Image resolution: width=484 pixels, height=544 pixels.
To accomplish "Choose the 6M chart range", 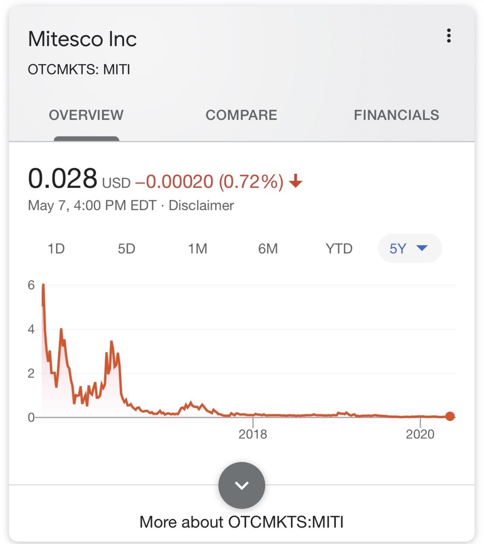I will click(268, 248).
